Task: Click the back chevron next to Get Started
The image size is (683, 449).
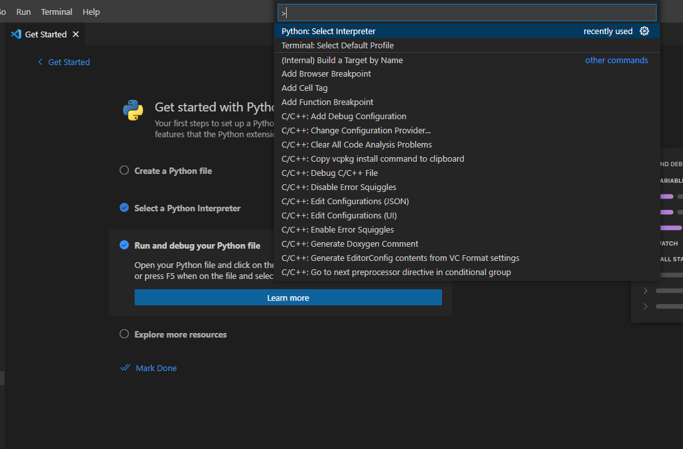Action: [40, 62]
